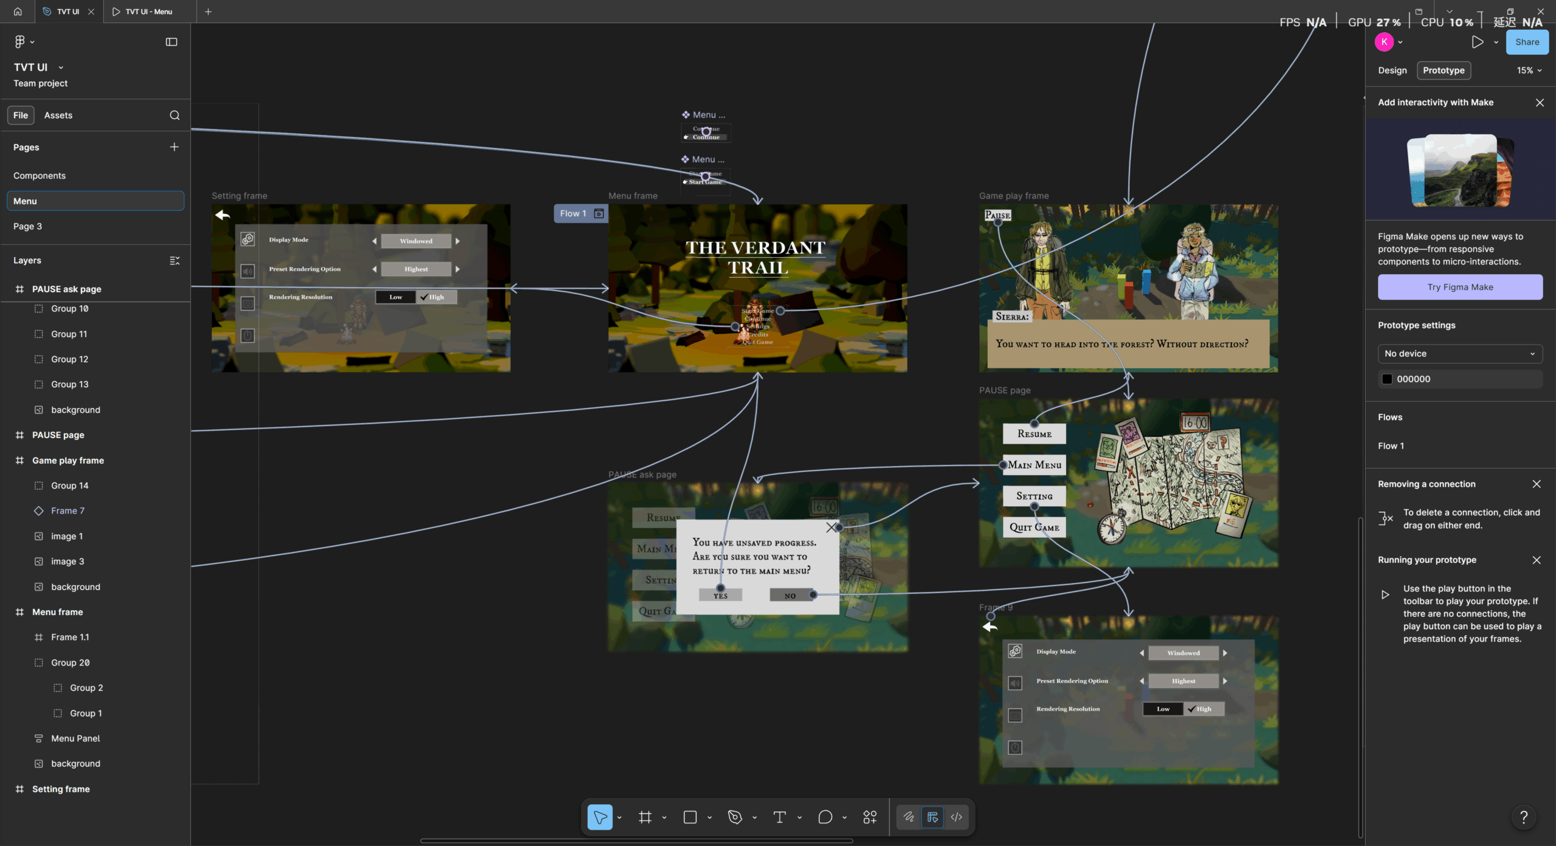Open the Figma main menu icon

click(20, 41)
